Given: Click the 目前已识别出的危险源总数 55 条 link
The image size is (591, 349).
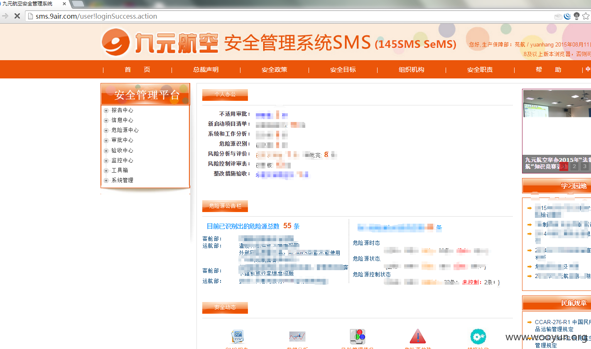Looking at the screenshot, I should [253, 226].
